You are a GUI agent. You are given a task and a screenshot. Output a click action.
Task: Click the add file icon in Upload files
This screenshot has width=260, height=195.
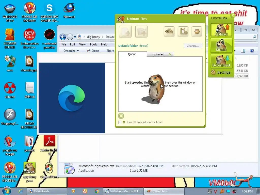point(125,31)
